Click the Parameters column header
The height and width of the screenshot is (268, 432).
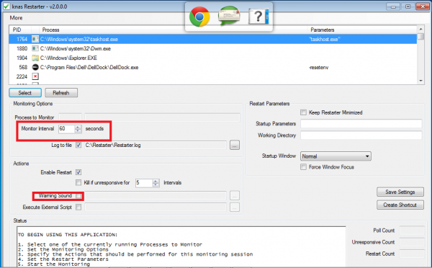(x=323, y=30)
